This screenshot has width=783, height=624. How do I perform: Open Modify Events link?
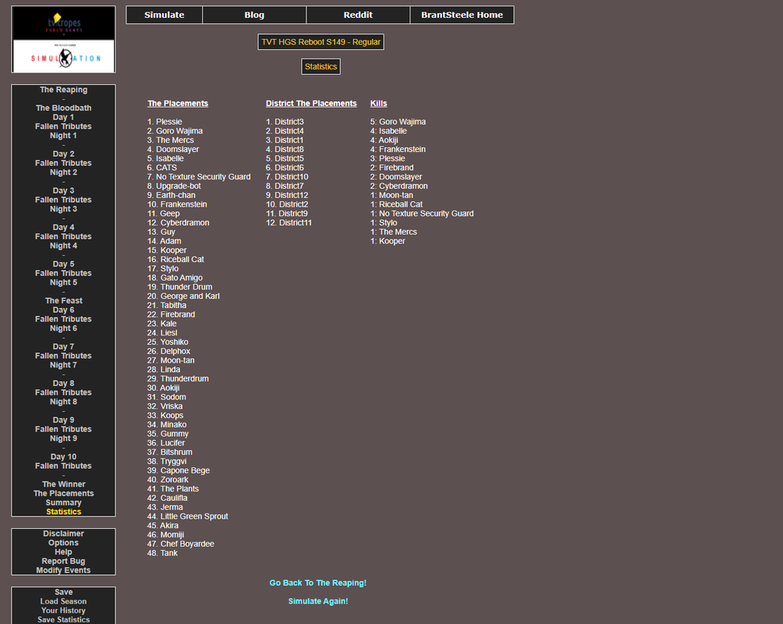[x=63, y=570]
